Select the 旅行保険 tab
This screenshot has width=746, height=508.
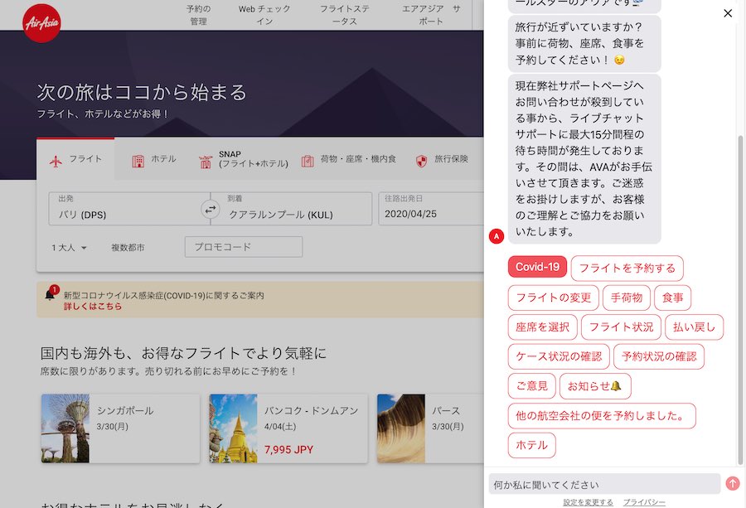pyautogui.click(x=442, y=159)
